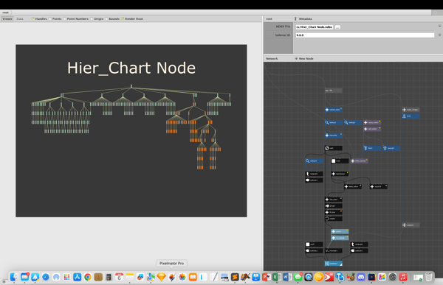The height and width of the screenshot is (285, 443).
Task: Select the rect2 node
Action: (340, 161)
